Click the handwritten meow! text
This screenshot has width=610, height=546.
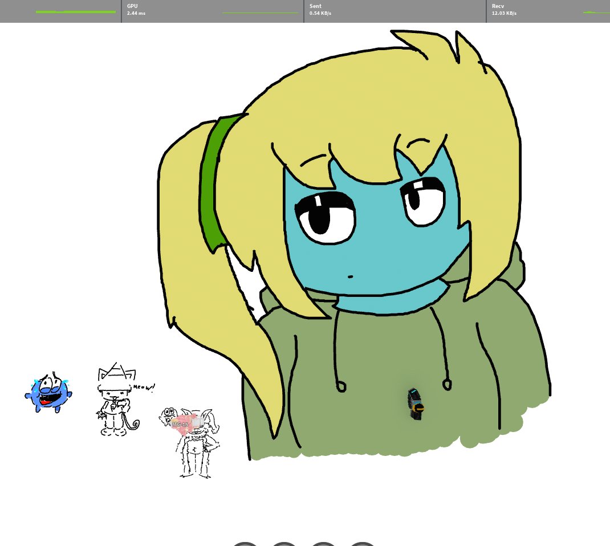(x=144, y=388)
